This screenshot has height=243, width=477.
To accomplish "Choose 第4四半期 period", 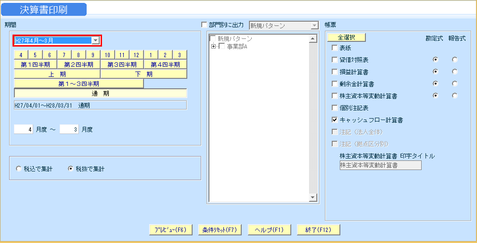I will click(x=165, y=65).
